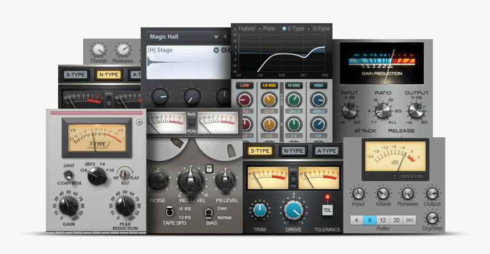Click the PEAK REDUCTION knob
490x254 pixels.
pyautogui.click(x=125, y=206)
